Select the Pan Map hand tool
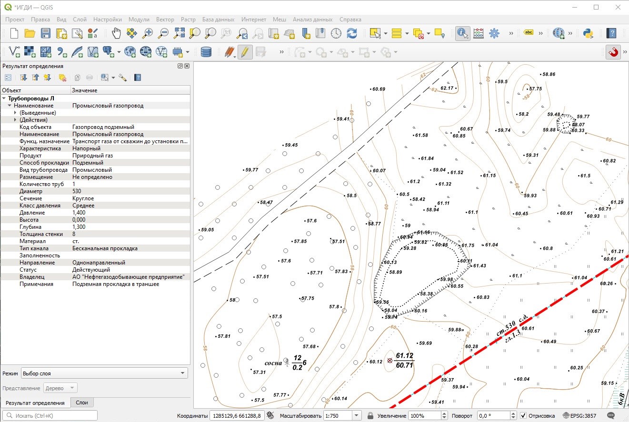This screenshot has width=629, height=422. click(x=117, y=33)
